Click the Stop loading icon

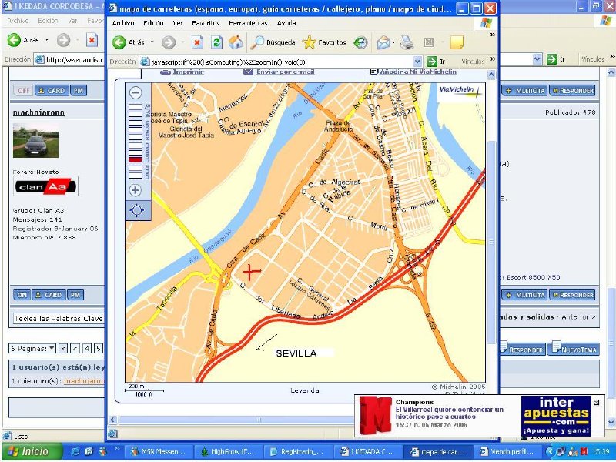point(198,42)
